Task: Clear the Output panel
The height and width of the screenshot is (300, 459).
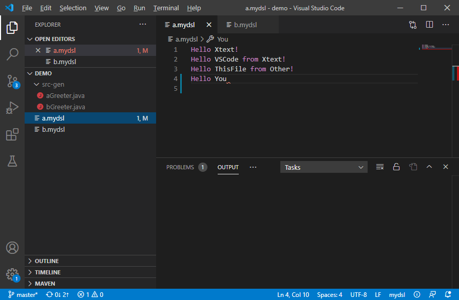Action: [x=379, y=167]
